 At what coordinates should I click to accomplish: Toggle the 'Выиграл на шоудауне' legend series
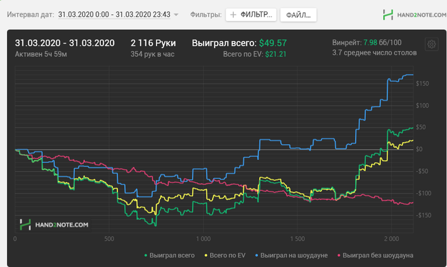291,256
